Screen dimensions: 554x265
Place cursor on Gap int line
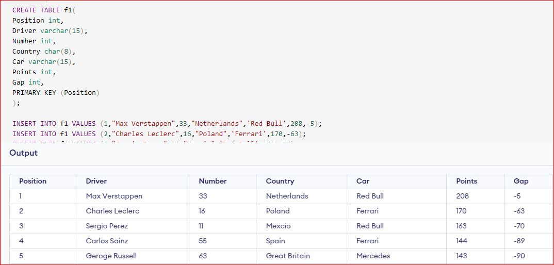tap(28, 82)
